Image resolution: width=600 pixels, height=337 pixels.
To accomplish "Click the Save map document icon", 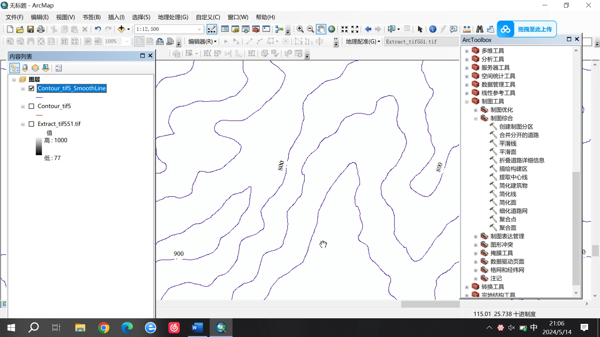I will pos(30,29).
